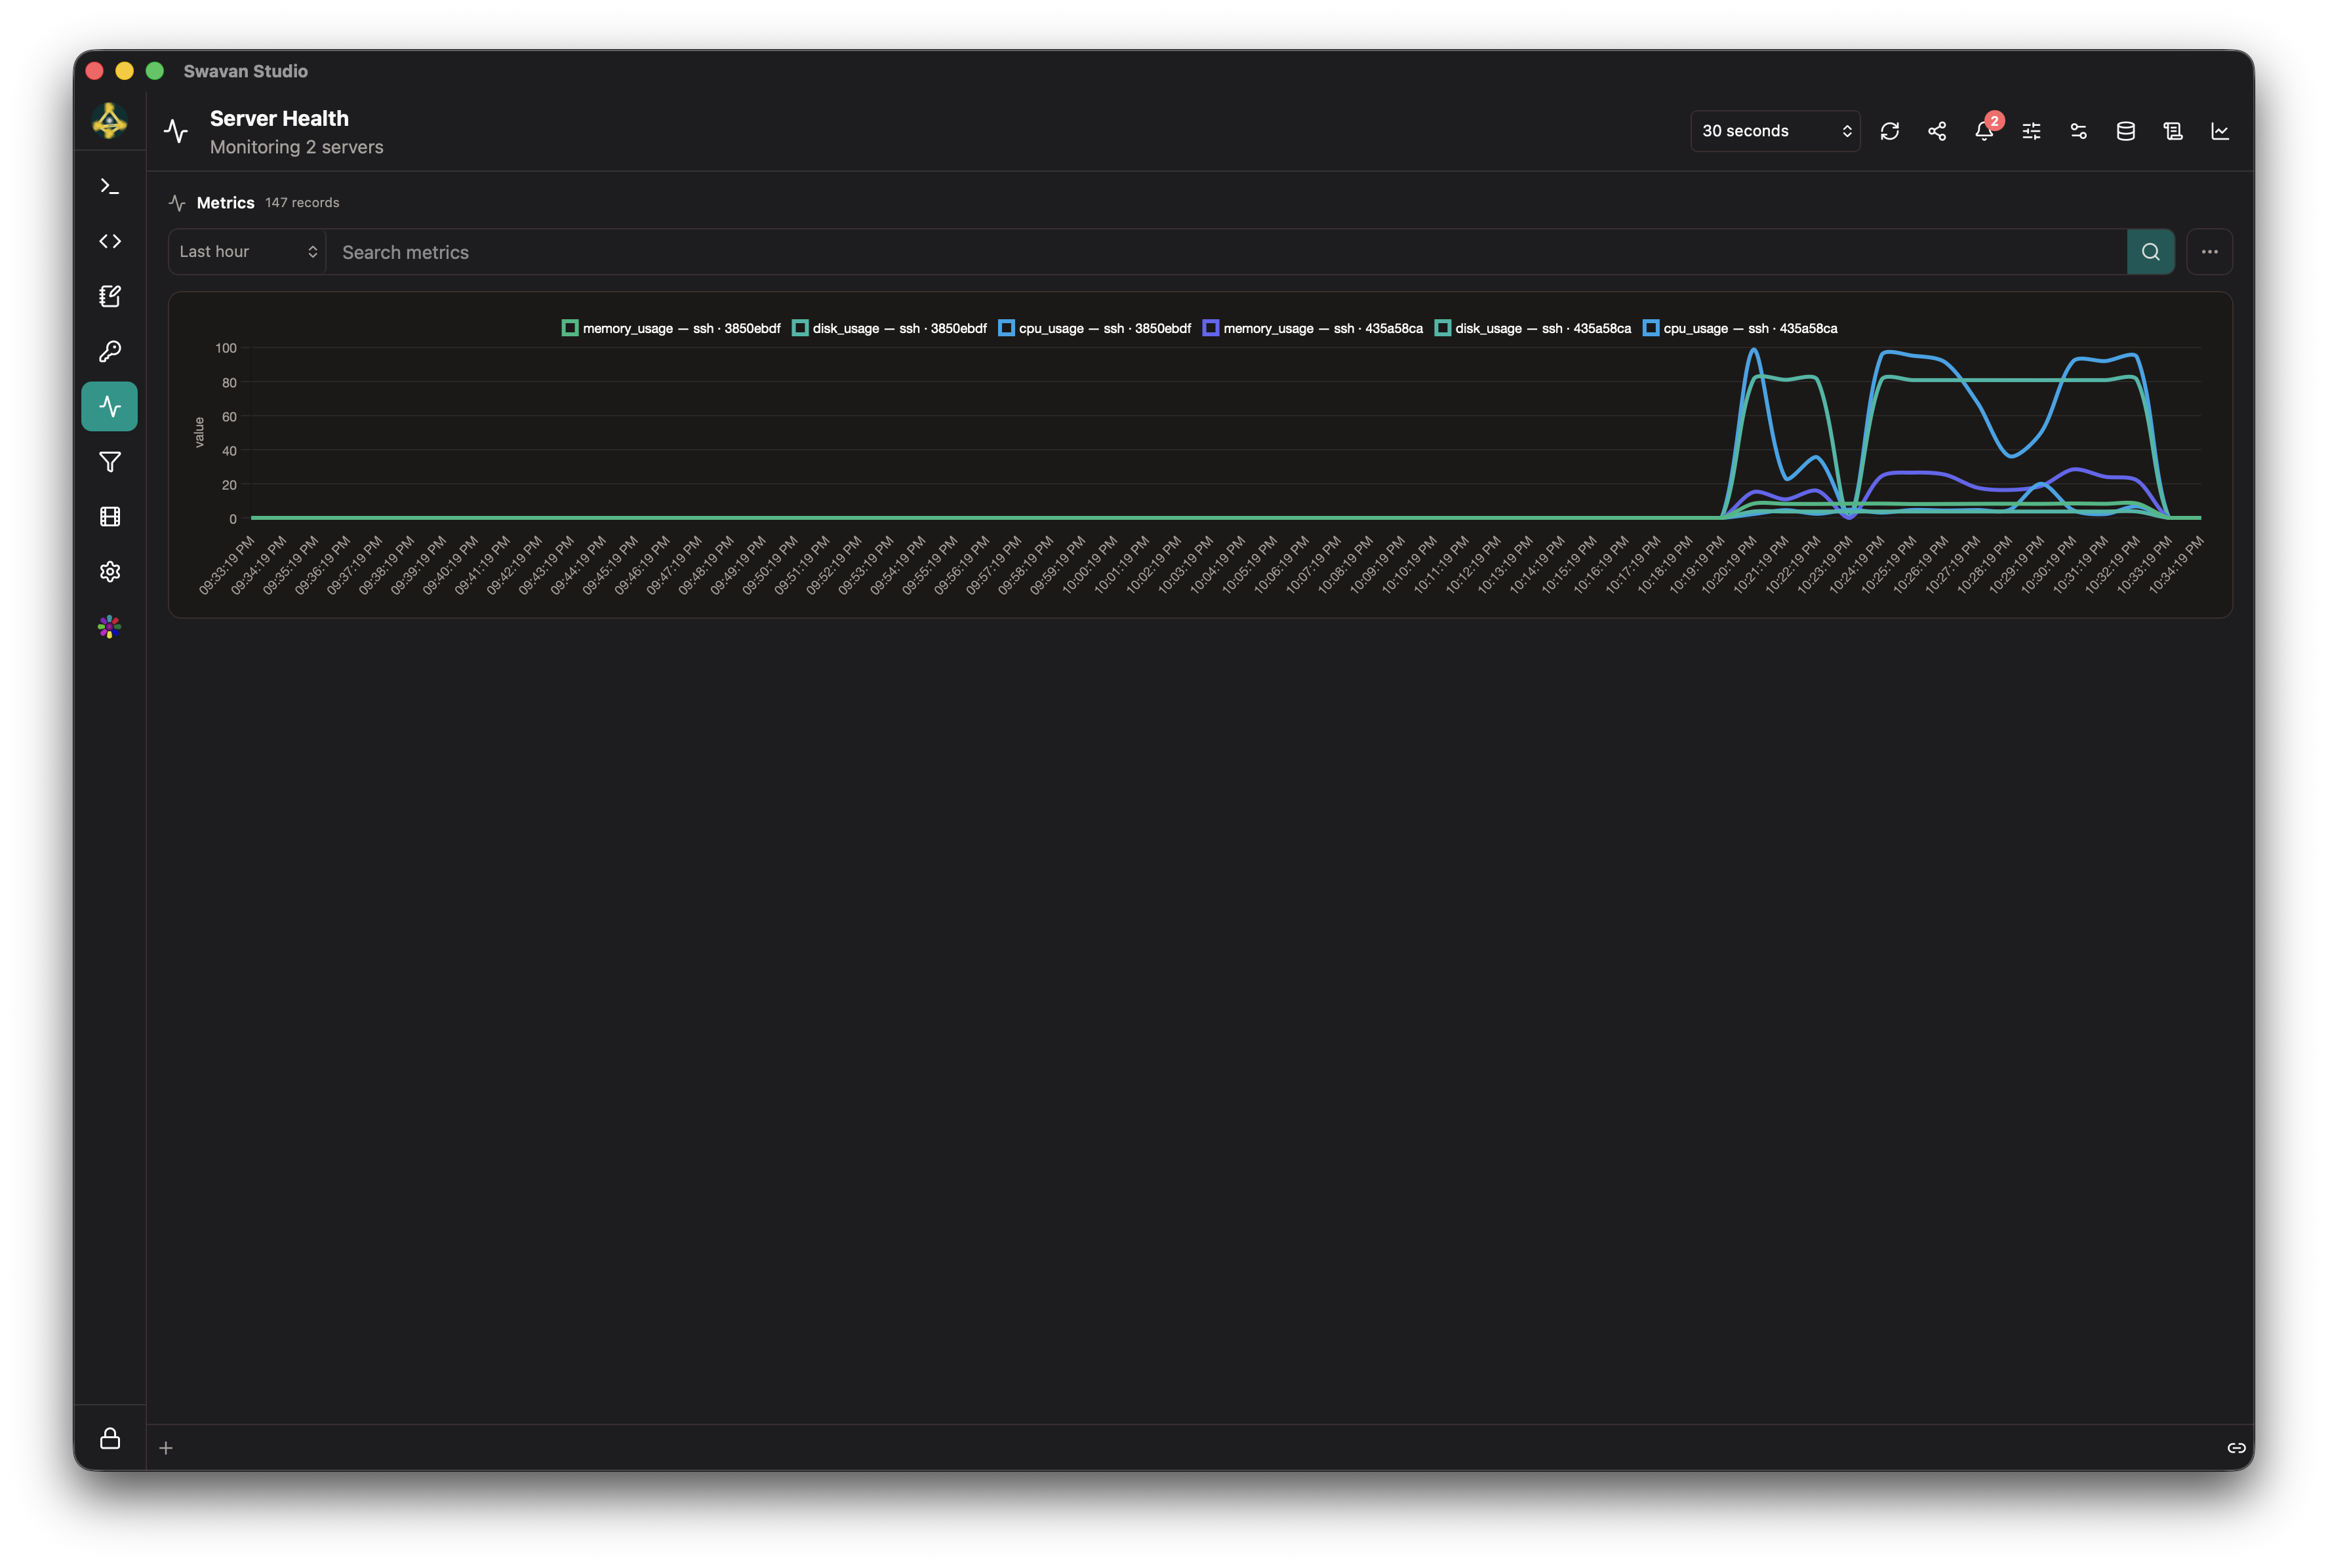Image resolution: width=2328 pixels, height=1568 pixels.
Task: Click the Metrics section heading
Action: 225,203
